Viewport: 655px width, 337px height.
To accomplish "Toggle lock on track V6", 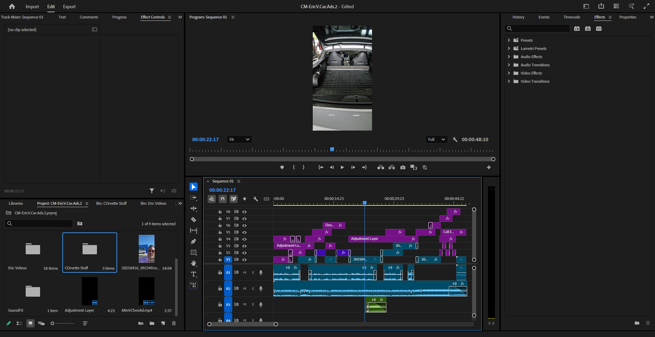I will point(220,226).
